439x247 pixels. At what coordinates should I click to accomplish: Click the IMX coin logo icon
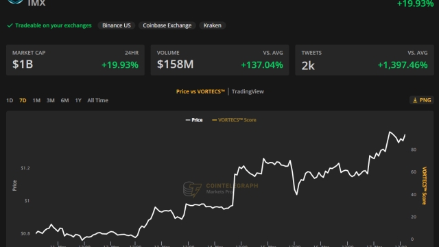point(15,1)
